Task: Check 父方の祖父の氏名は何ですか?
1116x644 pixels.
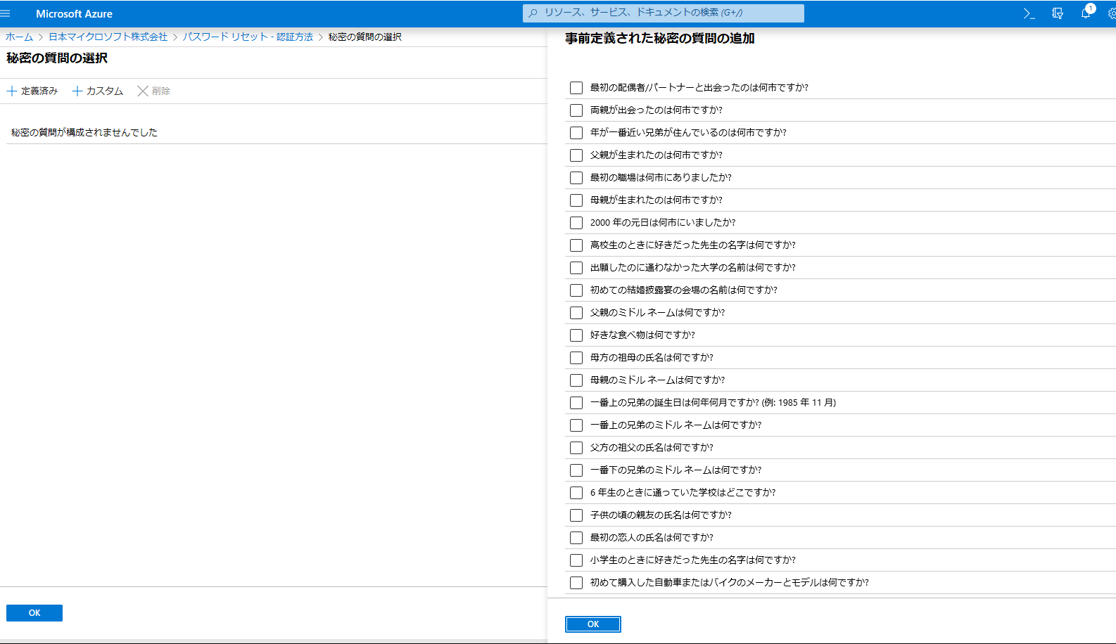Action: [x=576, y=448]
